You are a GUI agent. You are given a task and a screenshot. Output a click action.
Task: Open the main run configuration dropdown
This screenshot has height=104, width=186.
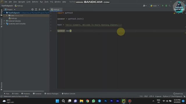(x=155, y=6)
